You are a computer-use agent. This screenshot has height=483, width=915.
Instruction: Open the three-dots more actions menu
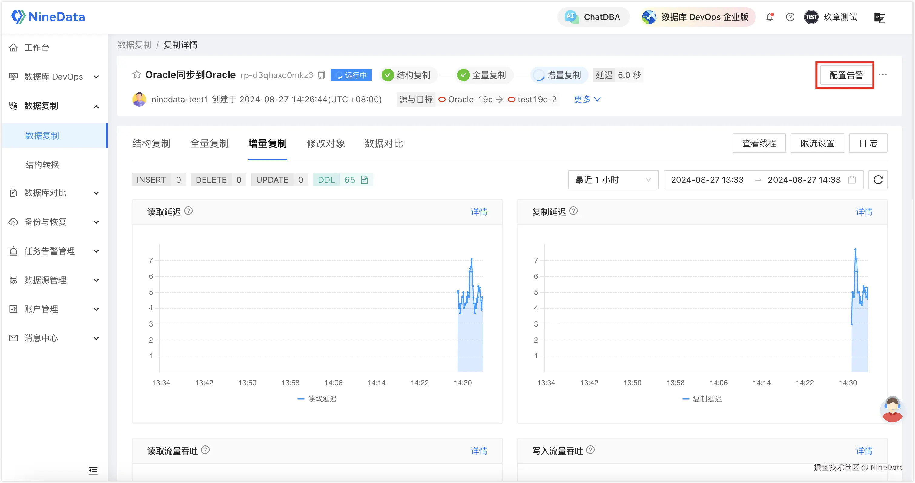tap(883, 74)
